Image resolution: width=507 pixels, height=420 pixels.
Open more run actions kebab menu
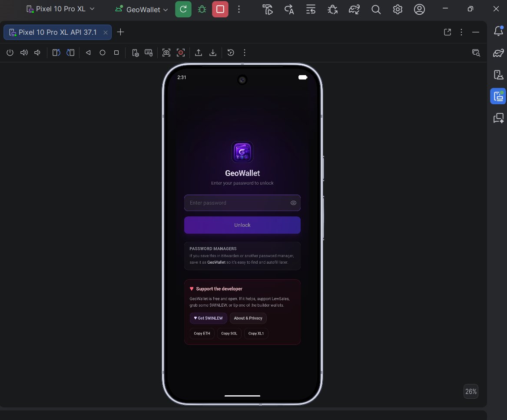(x=239, y=9)
